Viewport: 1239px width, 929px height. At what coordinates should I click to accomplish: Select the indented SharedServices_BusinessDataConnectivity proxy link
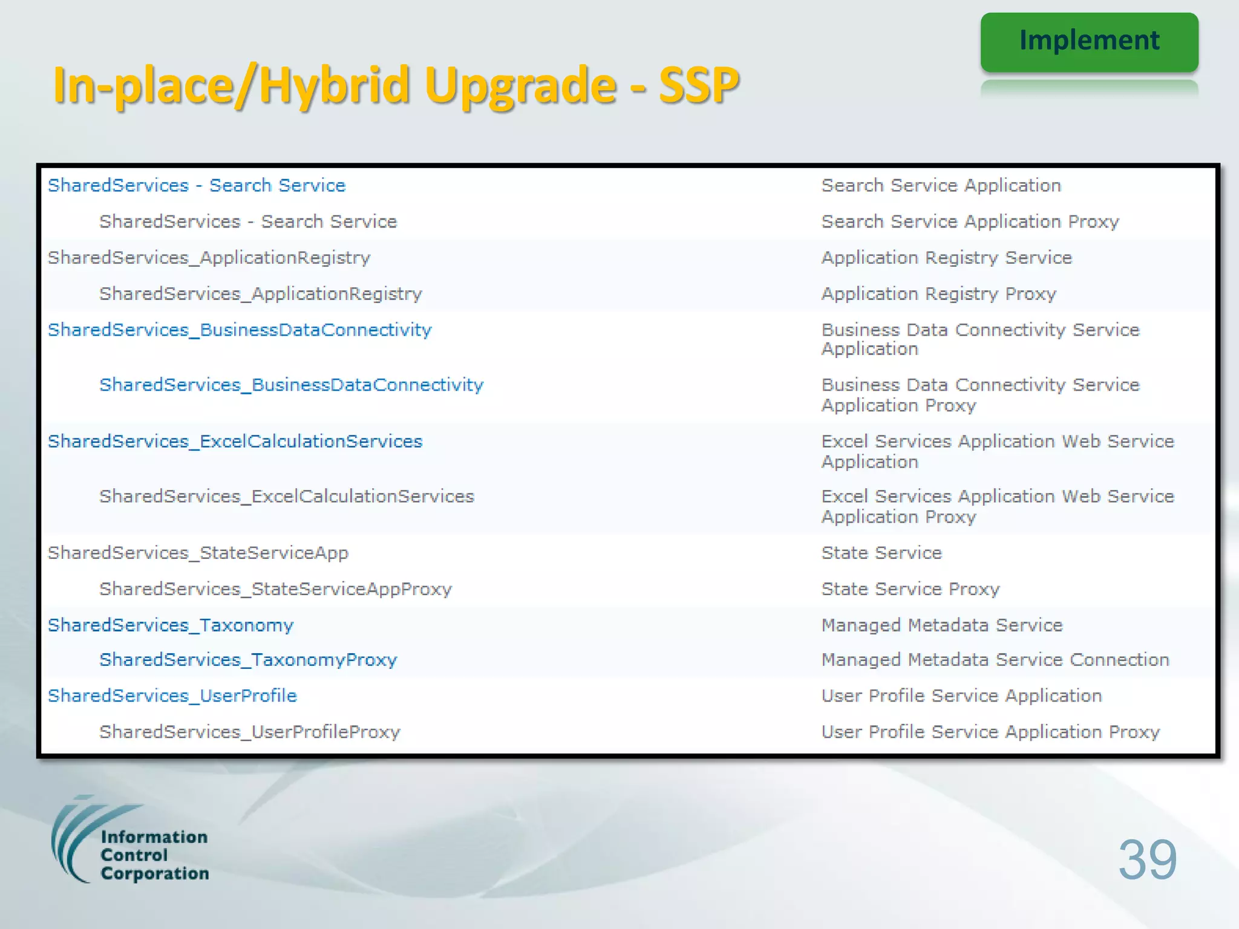coord(292,385)
